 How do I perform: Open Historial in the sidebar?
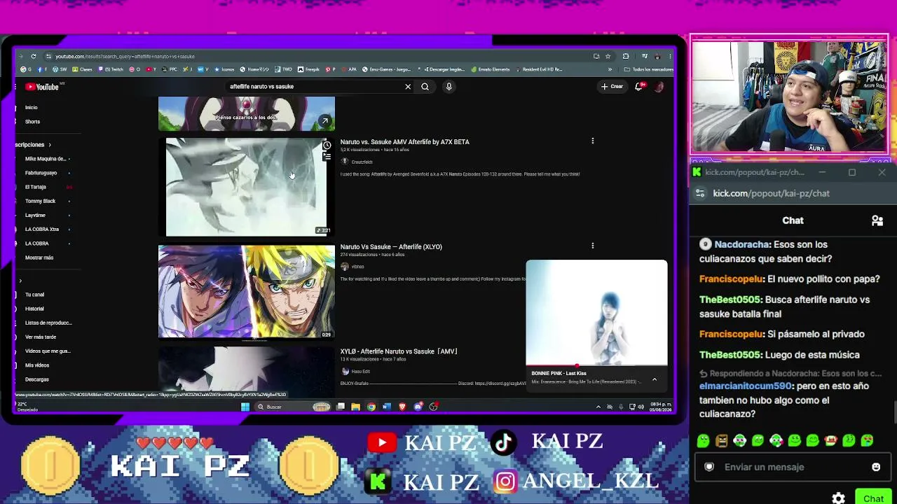pyautogui.click(x=34, y=309)
